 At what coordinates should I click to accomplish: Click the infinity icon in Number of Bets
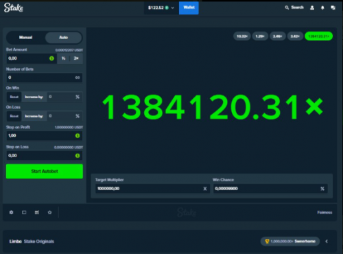[78, 78]
